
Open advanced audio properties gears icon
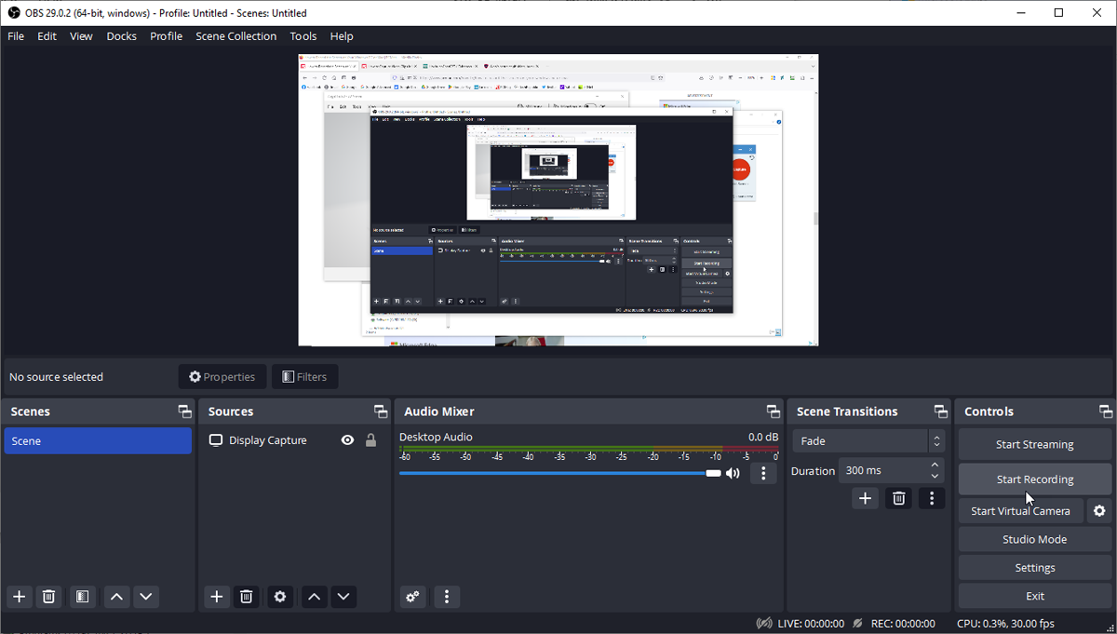[413, 597]
